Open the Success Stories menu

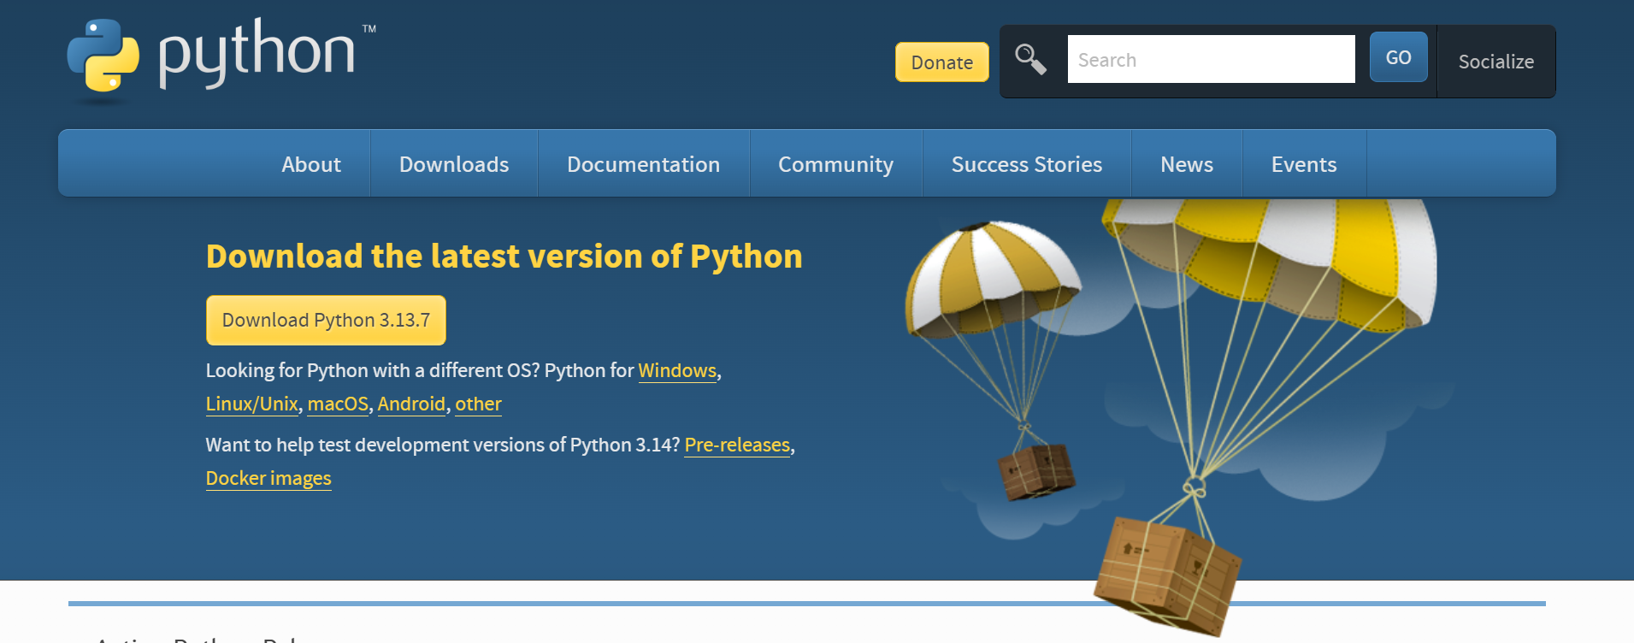click(x=1027, y=164)
